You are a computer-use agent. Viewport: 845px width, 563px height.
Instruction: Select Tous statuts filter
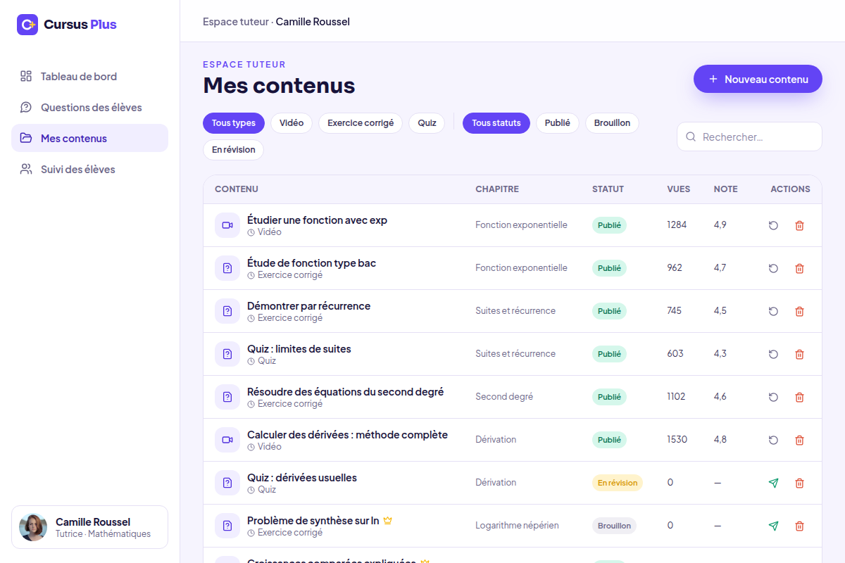[496, 122]
